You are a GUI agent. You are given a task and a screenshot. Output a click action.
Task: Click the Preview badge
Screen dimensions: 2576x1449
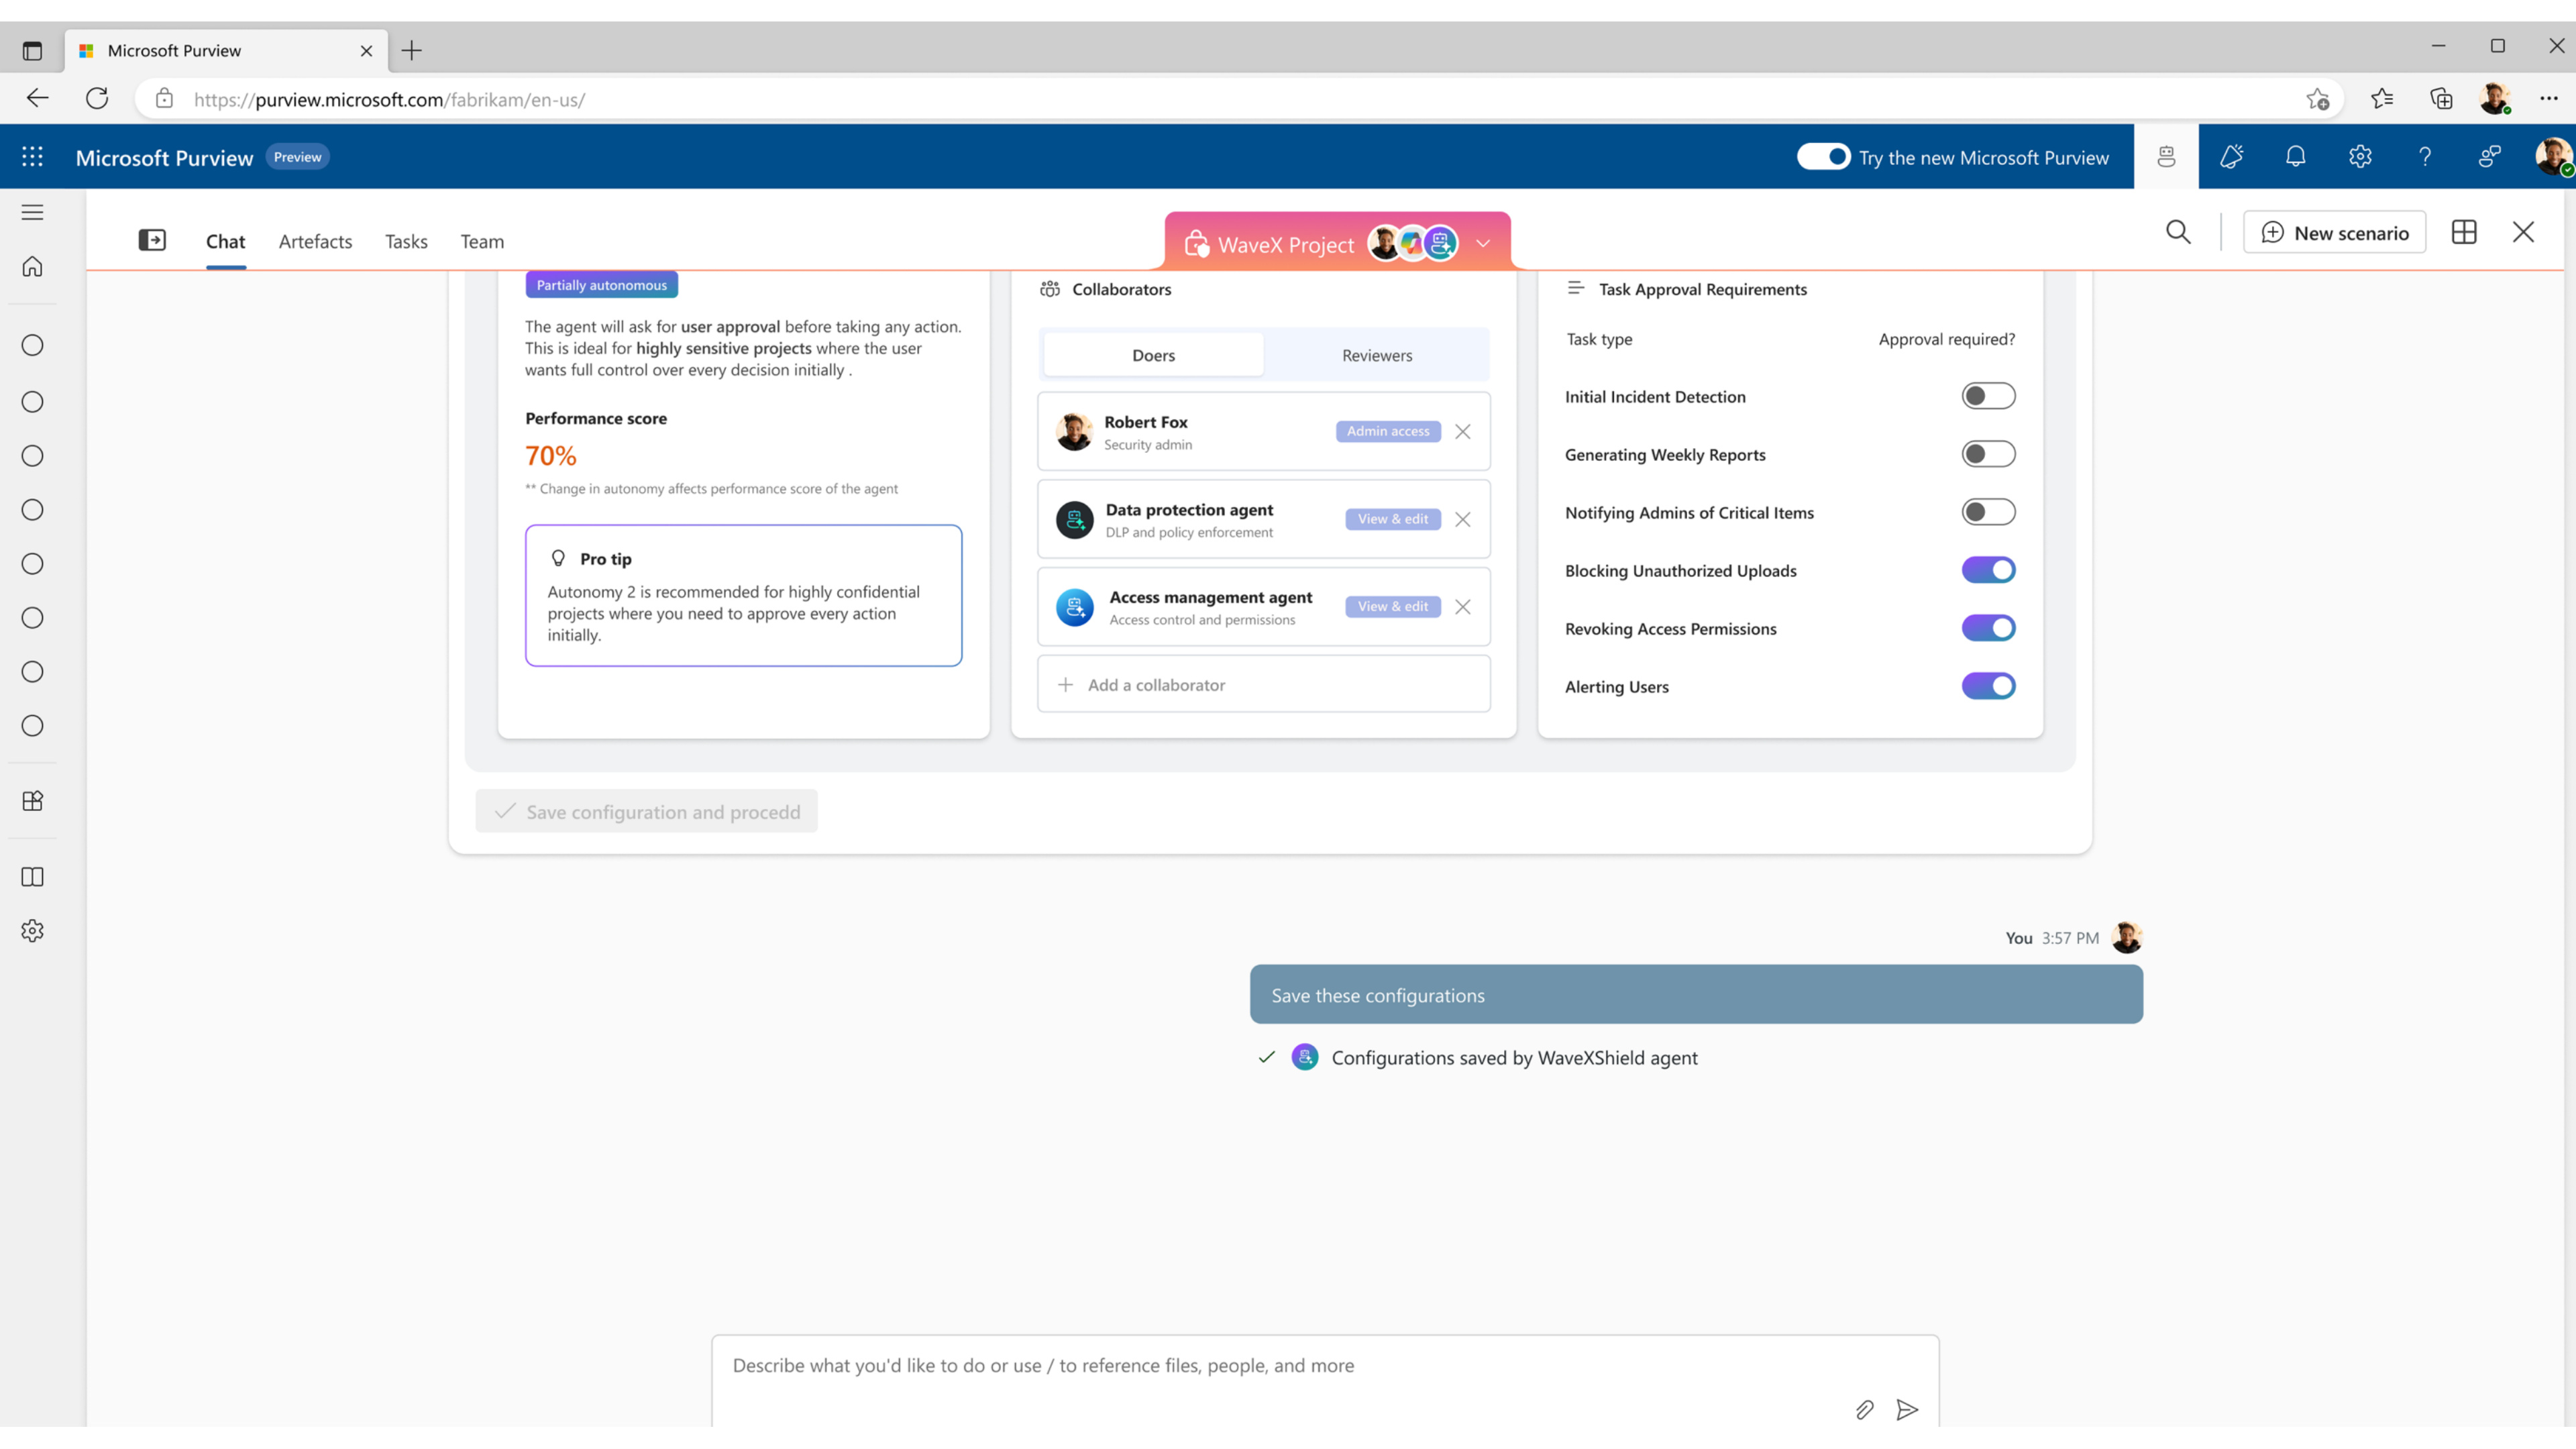tap(297, 157)
